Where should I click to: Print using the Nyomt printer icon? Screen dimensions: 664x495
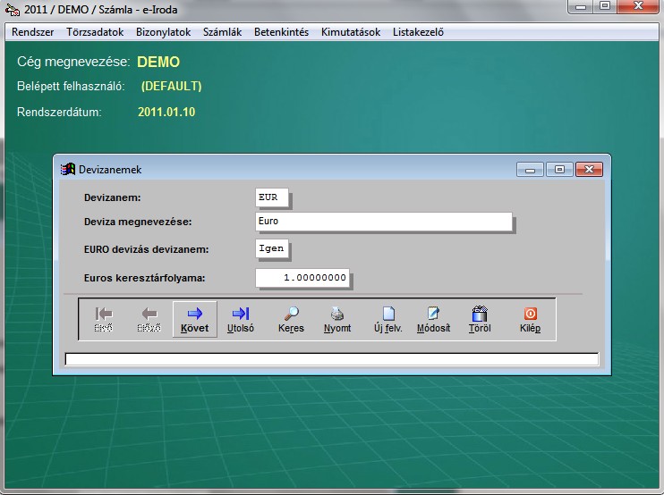pyautogui.click(x=337, y=319)
